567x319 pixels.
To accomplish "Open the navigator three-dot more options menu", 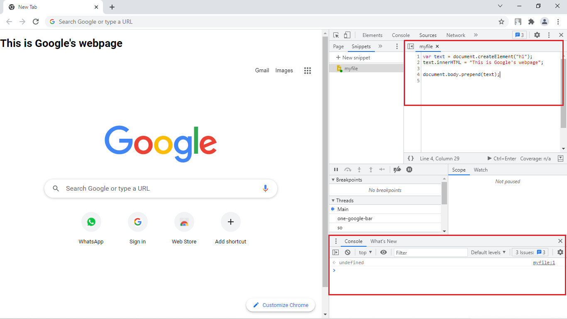I will coord(397,47).
